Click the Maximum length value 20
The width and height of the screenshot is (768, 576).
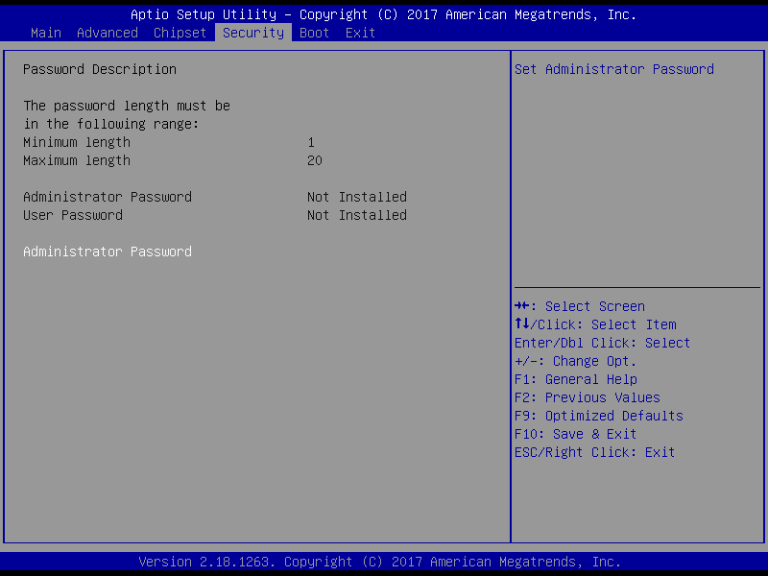315,160
